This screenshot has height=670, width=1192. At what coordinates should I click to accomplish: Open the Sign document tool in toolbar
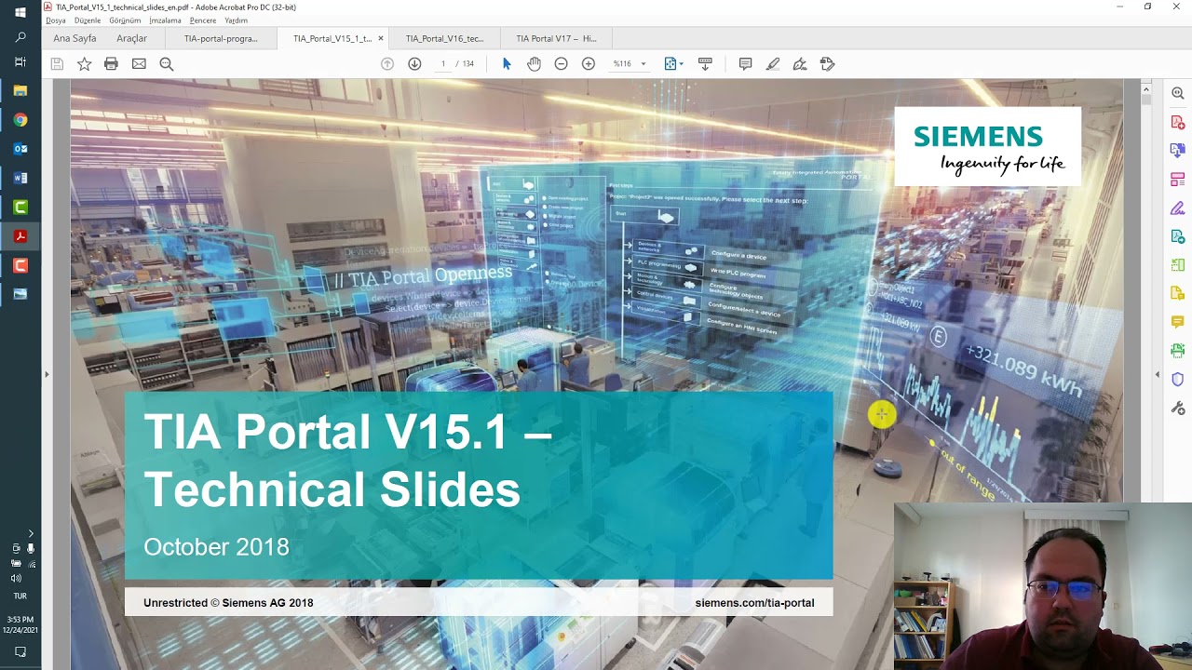800,64
